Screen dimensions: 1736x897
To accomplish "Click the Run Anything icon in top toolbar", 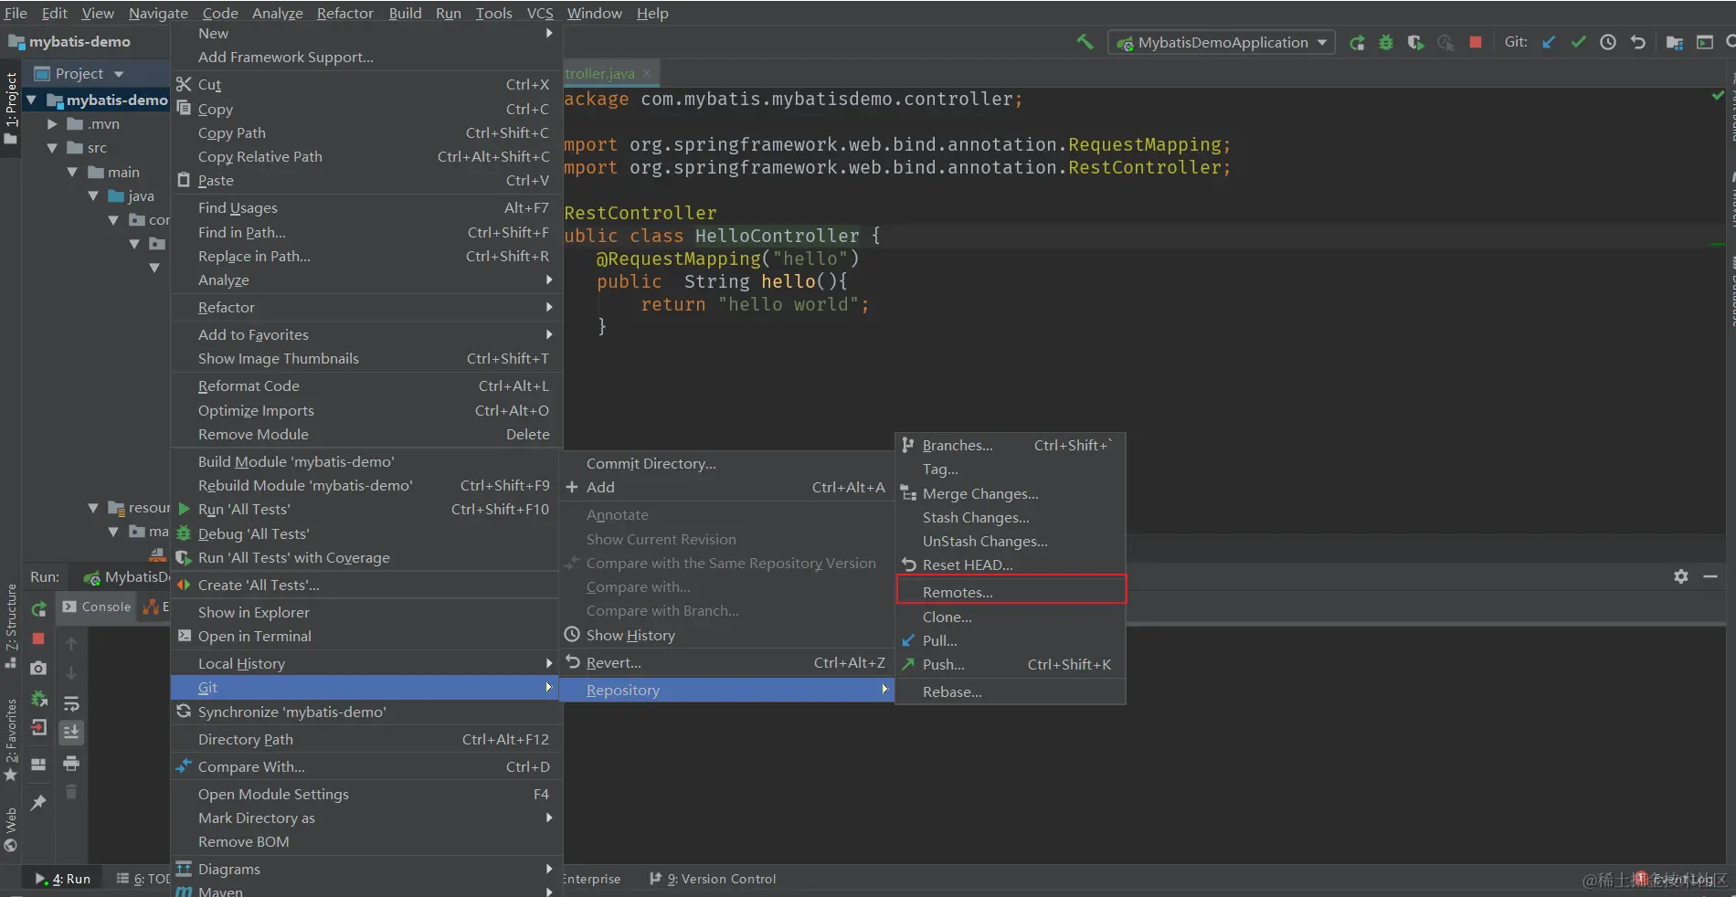I will click(x=1704, y=42).
